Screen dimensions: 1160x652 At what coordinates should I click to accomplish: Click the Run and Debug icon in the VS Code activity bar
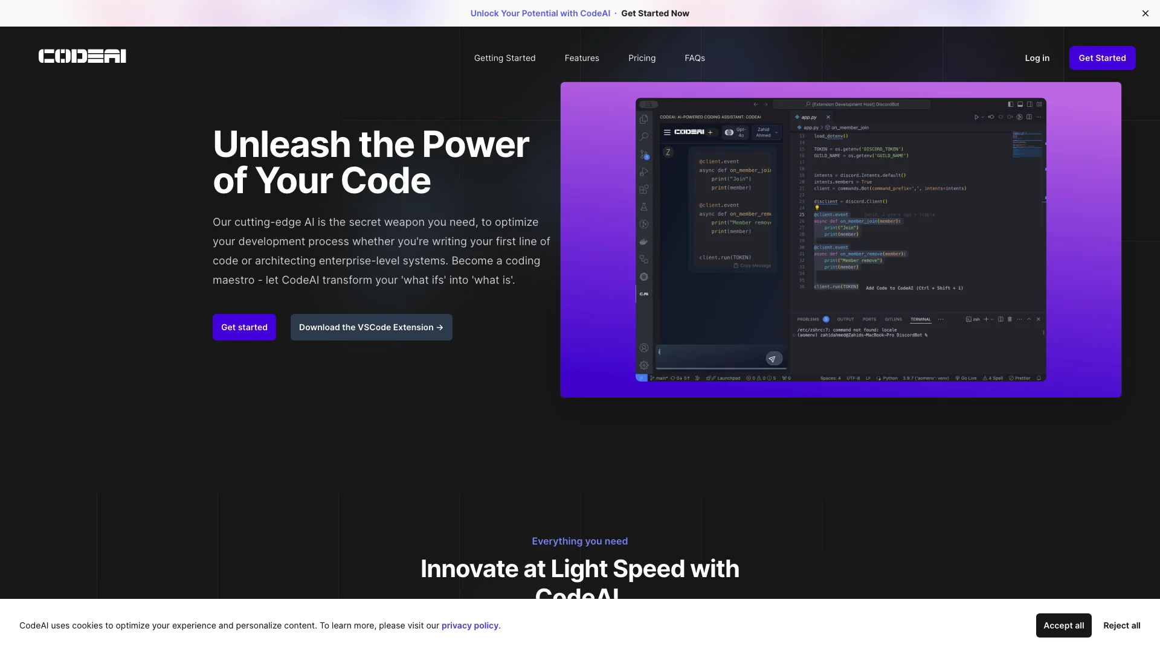[644, 172]
